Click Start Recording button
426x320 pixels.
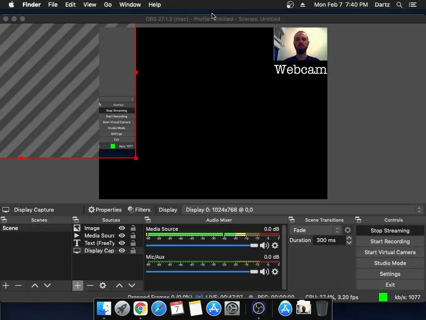click(x=390, y=241)
